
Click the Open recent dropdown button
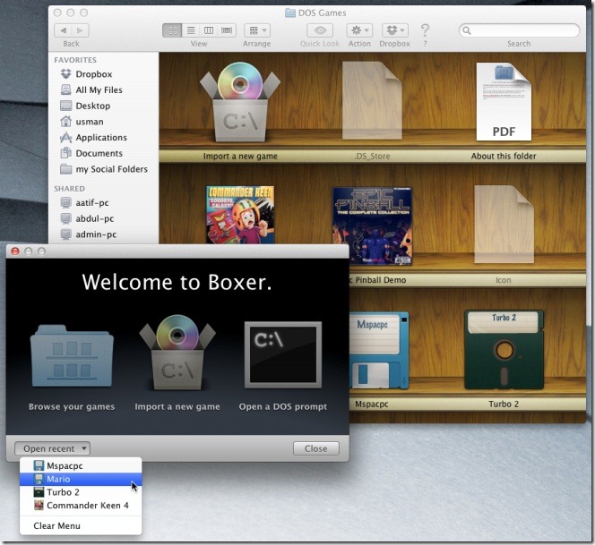(52, 448)
